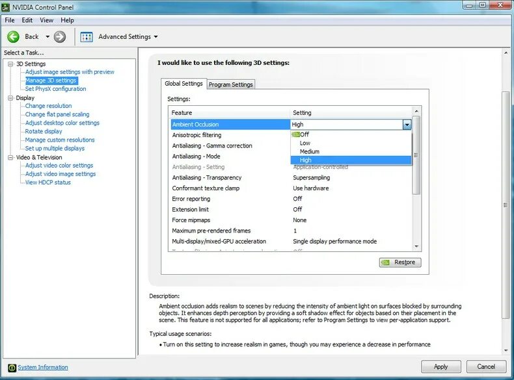Open the Back history dropdown arrow
514x380 pixels.
click(x=47, y=36)
